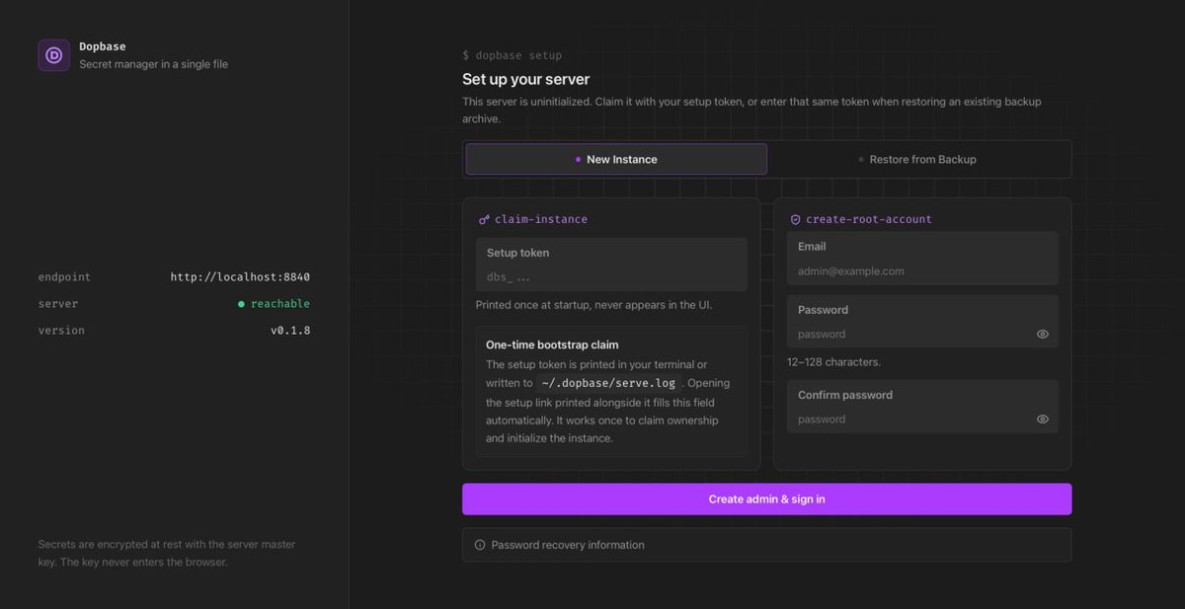Click the "$ dopbase setup" command text
Viewport: 1185px width, 609px height.
(512, 55)
